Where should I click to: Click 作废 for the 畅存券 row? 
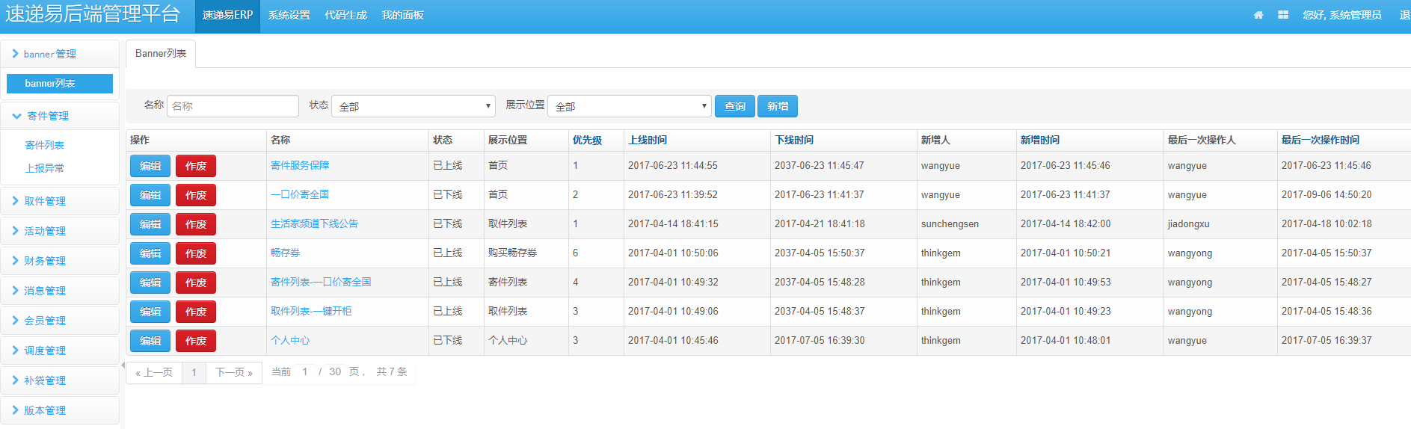(x=196, y=253)
